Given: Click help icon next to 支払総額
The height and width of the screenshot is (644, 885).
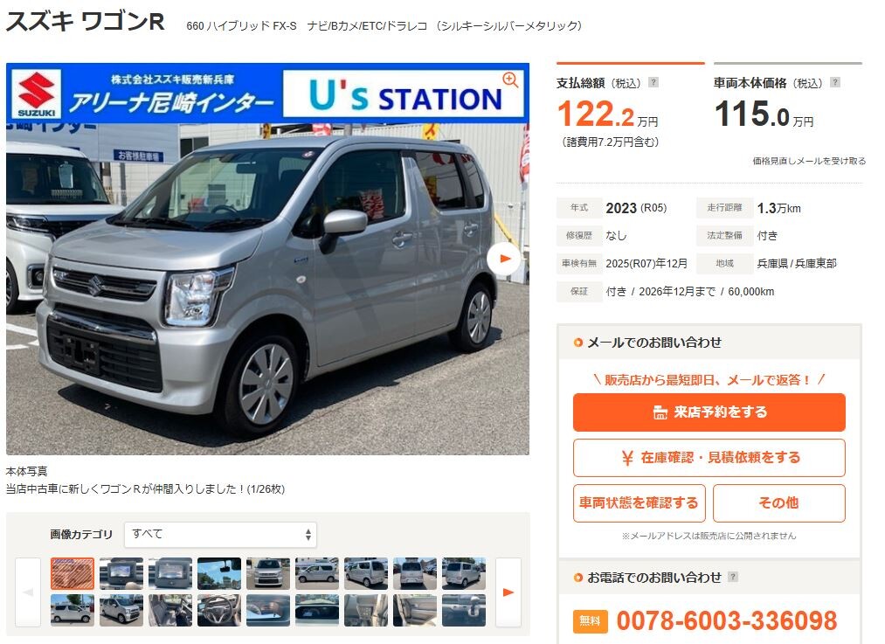Looking at the screenshot, I should tap(653, 82).
